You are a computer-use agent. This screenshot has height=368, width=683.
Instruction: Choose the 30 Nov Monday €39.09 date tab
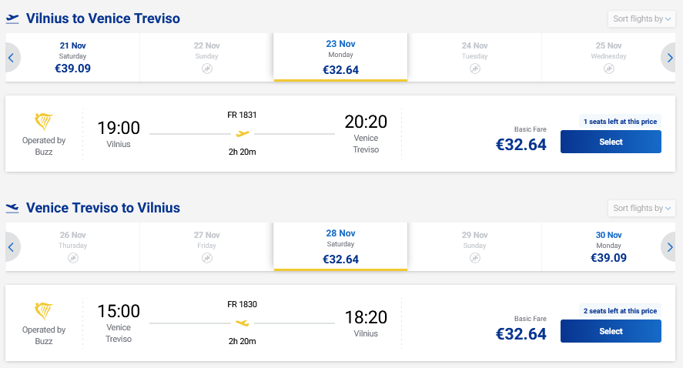point(608,247)
